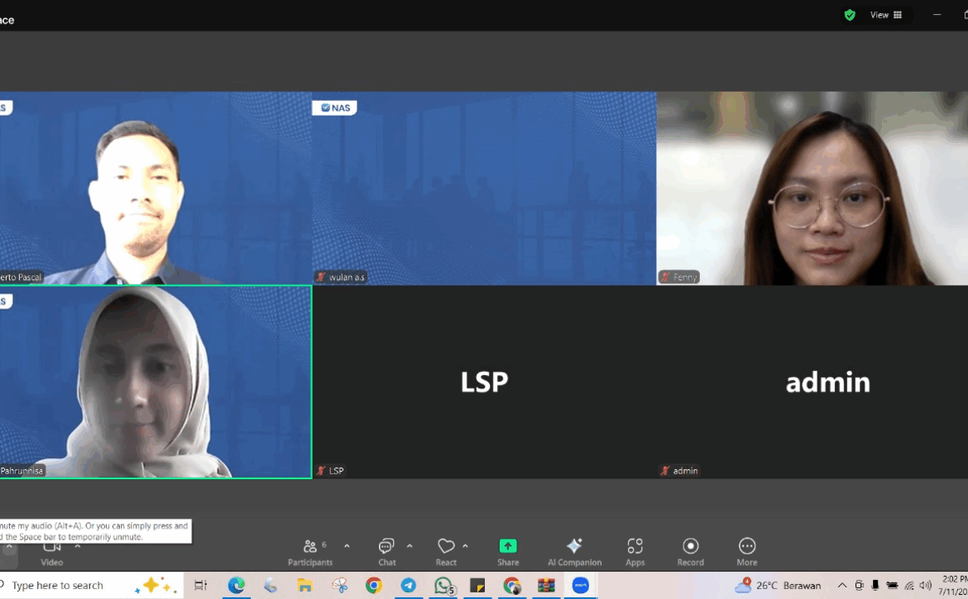The image size is (968, 599).
Task: Select the LSP participant tile
Action: [x=484, y=382]
